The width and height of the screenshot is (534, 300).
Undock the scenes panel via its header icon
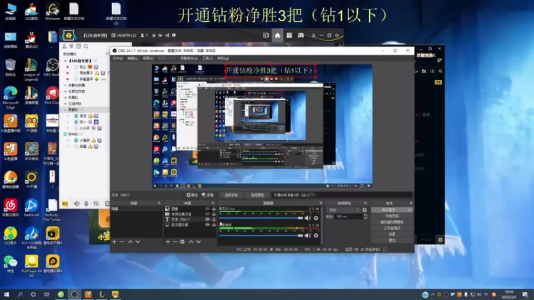pyautogui.click(x=159, y=203)
